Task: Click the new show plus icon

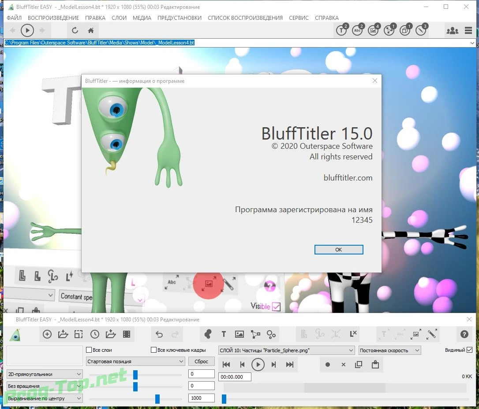Action: tap(47, 334)
